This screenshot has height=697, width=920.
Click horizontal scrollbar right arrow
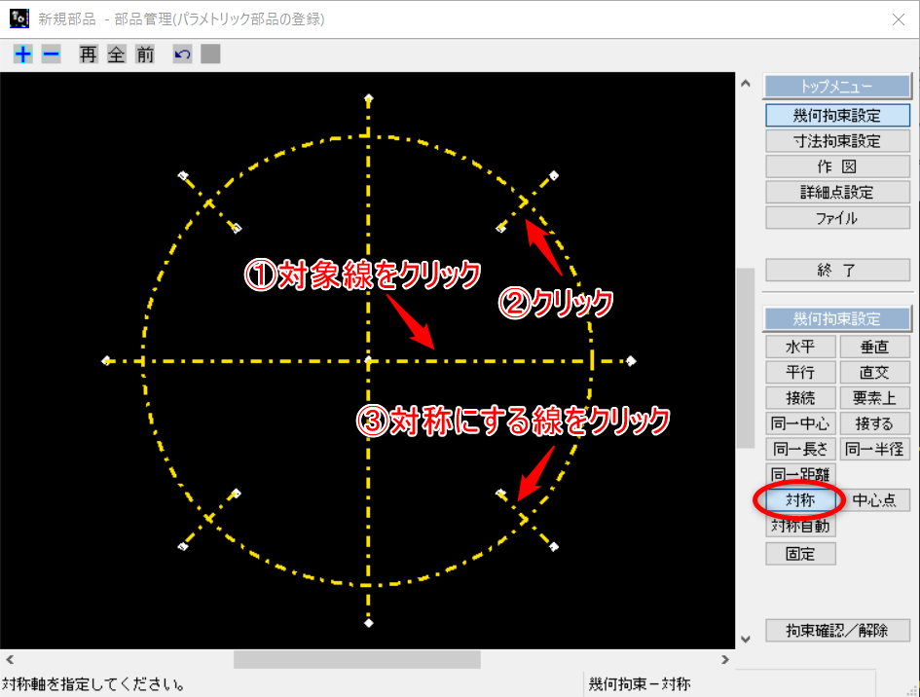pos(725,659)
